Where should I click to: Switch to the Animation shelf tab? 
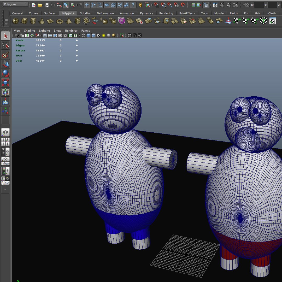point(127,13)
